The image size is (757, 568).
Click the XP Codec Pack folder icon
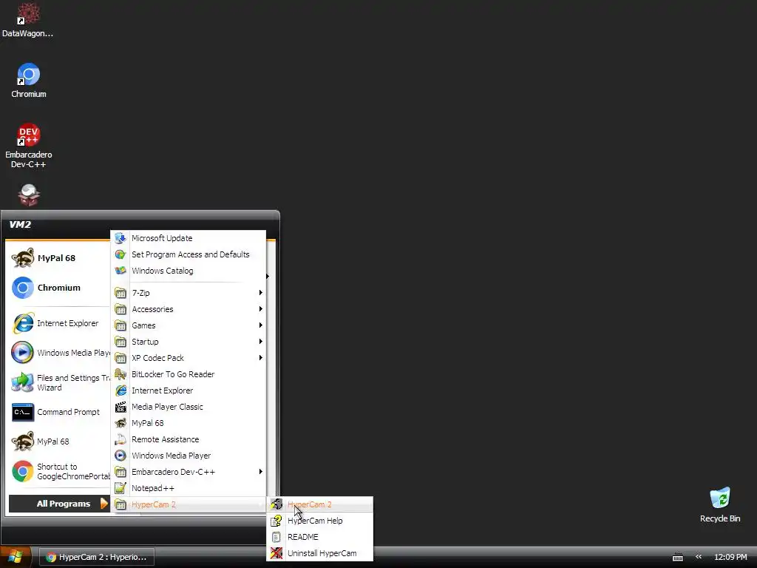click(x=120, y=358)
